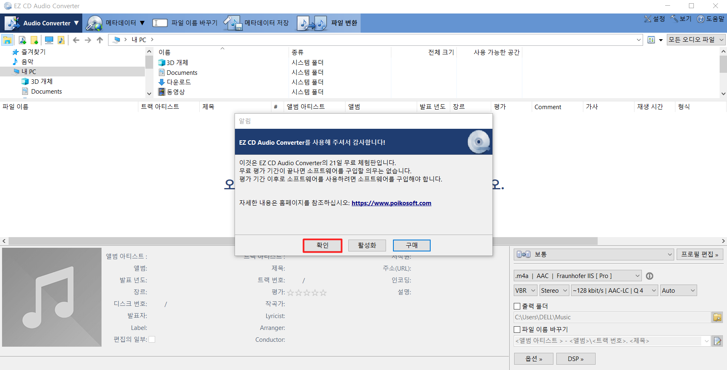Image resolution: width=727 pixels, height=370 pixels.
Task: Browse output folder with folder icon
Action: [x=717, y=317]
